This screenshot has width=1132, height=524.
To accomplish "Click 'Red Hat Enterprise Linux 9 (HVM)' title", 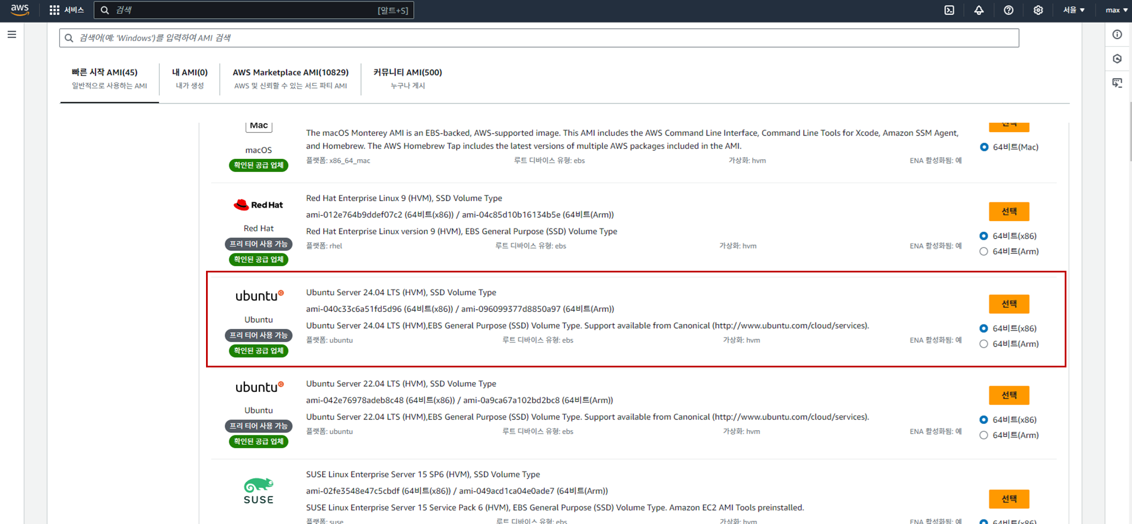I will point(404,198).
